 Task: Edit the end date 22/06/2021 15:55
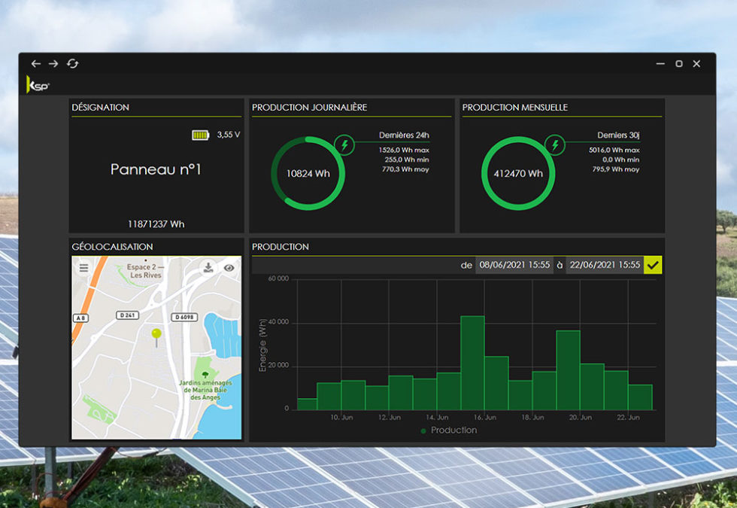[x=605, y=265]
